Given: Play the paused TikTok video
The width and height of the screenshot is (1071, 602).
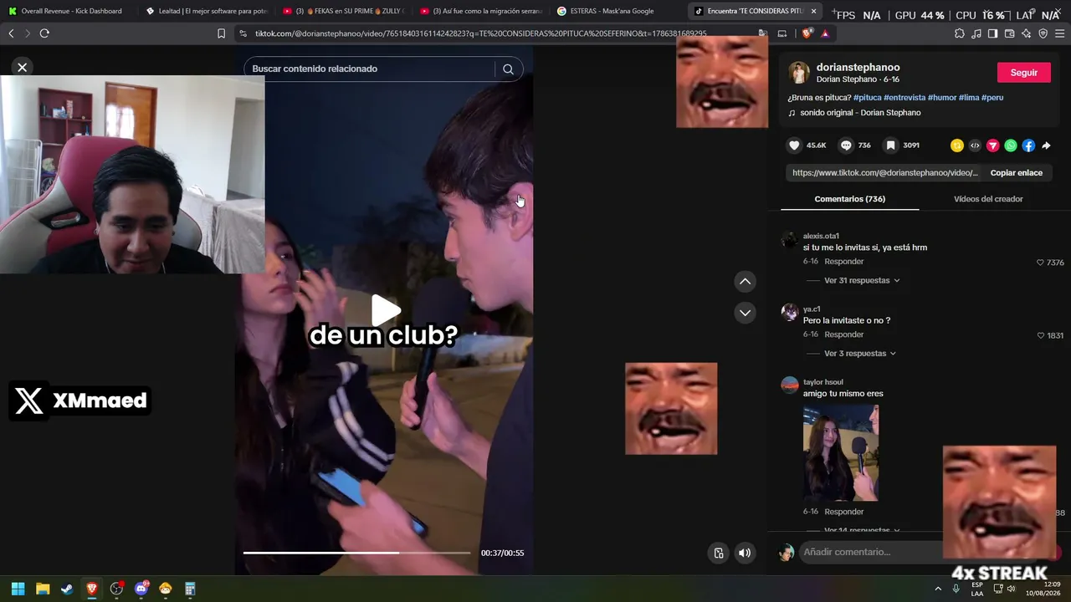Looking at the screenshot, I should pyautogui.click(x=386, y=310).
